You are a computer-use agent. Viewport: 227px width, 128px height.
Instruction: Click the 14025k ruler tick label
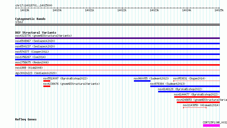[x=219, y=10]
